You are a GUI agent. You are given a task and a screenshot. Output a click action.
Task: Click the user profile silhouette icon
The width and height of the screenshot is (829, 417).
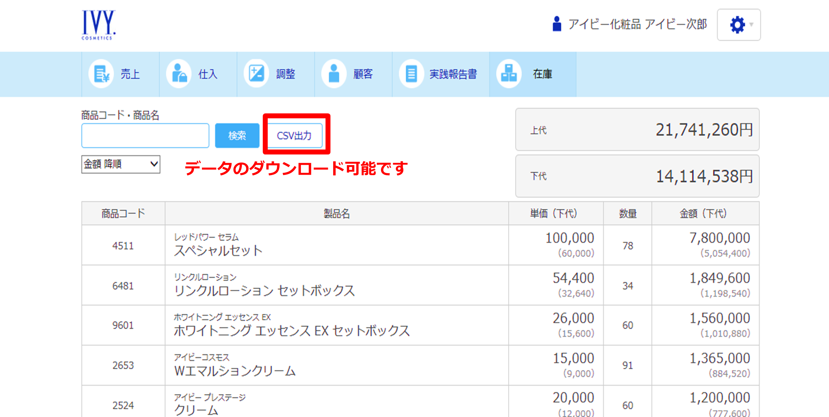[x=557, y=24]
